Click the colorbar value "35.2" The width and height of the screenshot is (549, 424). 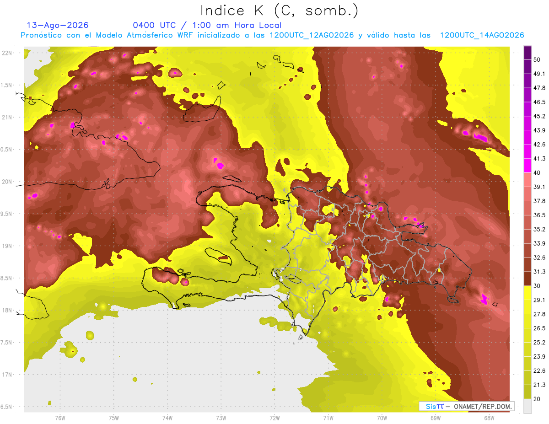pos(539,229)
